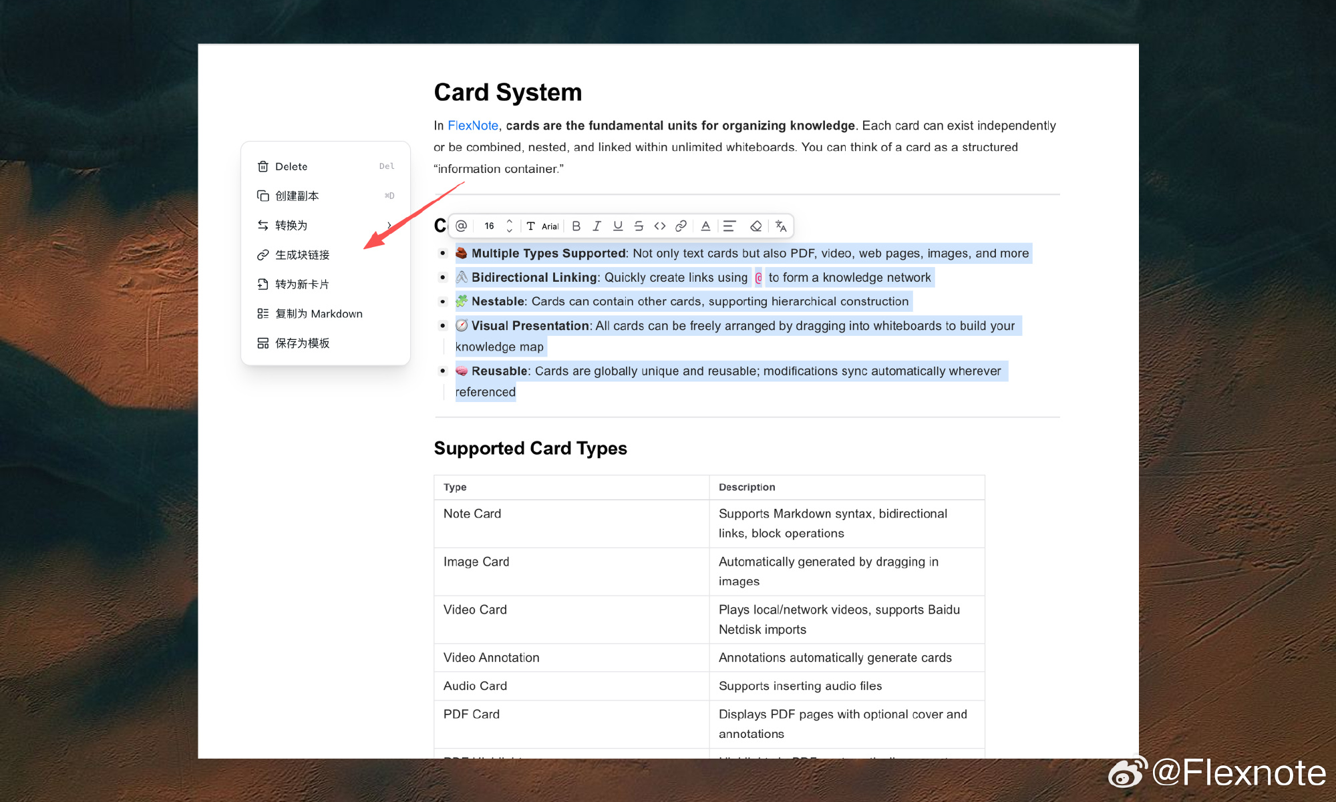
Task: Click 'Supports inserting audio files' cell
Action: [x=846, y=686]
